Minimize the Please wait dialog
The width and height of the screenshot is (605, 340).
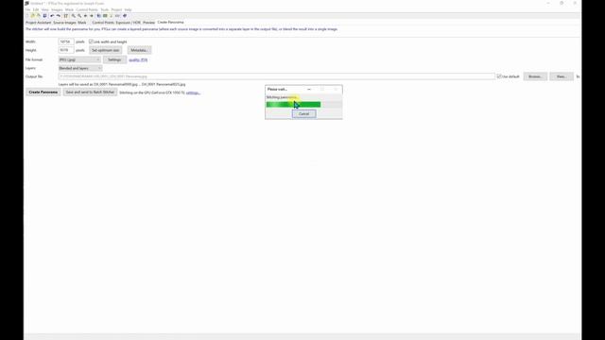309,89
